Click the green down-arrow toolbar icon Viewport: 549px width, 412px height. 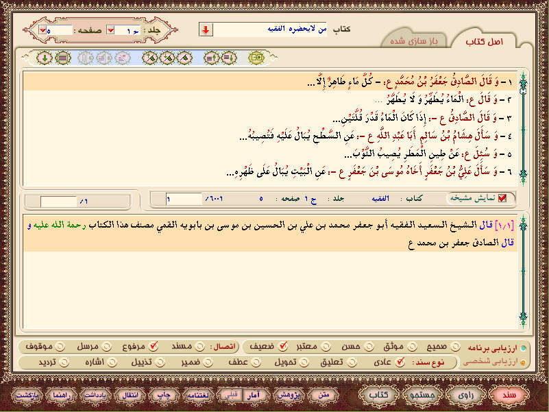click(x=44, y=58)
